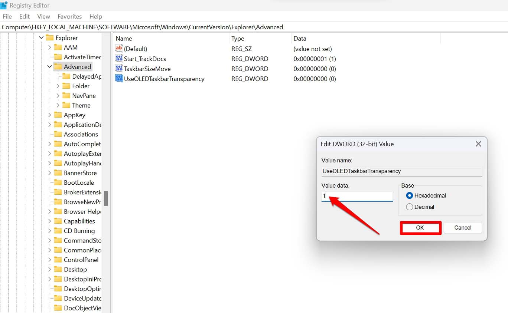
Task: Click the Registry Editor app icon in title bar
Action: tap(4, 5)
